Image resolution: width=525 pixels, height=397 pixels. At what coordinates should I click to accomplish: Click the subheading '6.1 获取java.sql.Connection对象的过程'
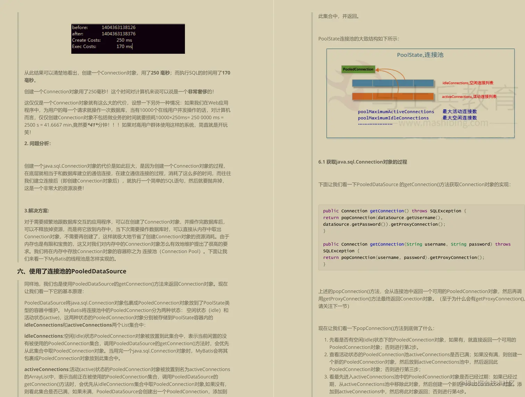pyautogui.click(x=362, y=162)
